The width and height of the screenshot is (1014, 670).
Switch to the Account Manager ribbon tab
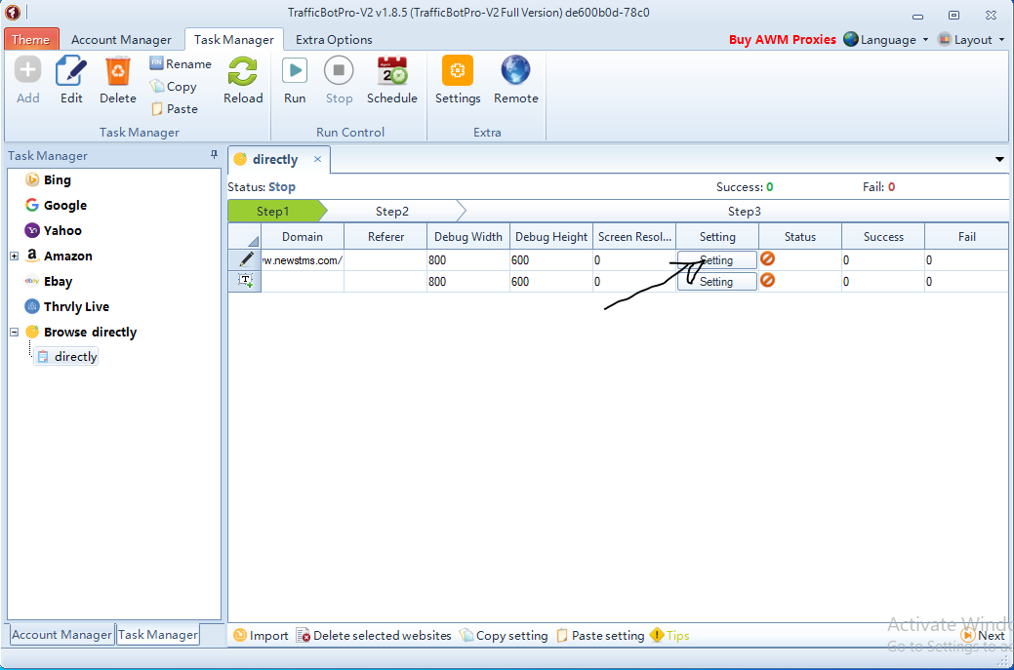[x=121, y=40]
